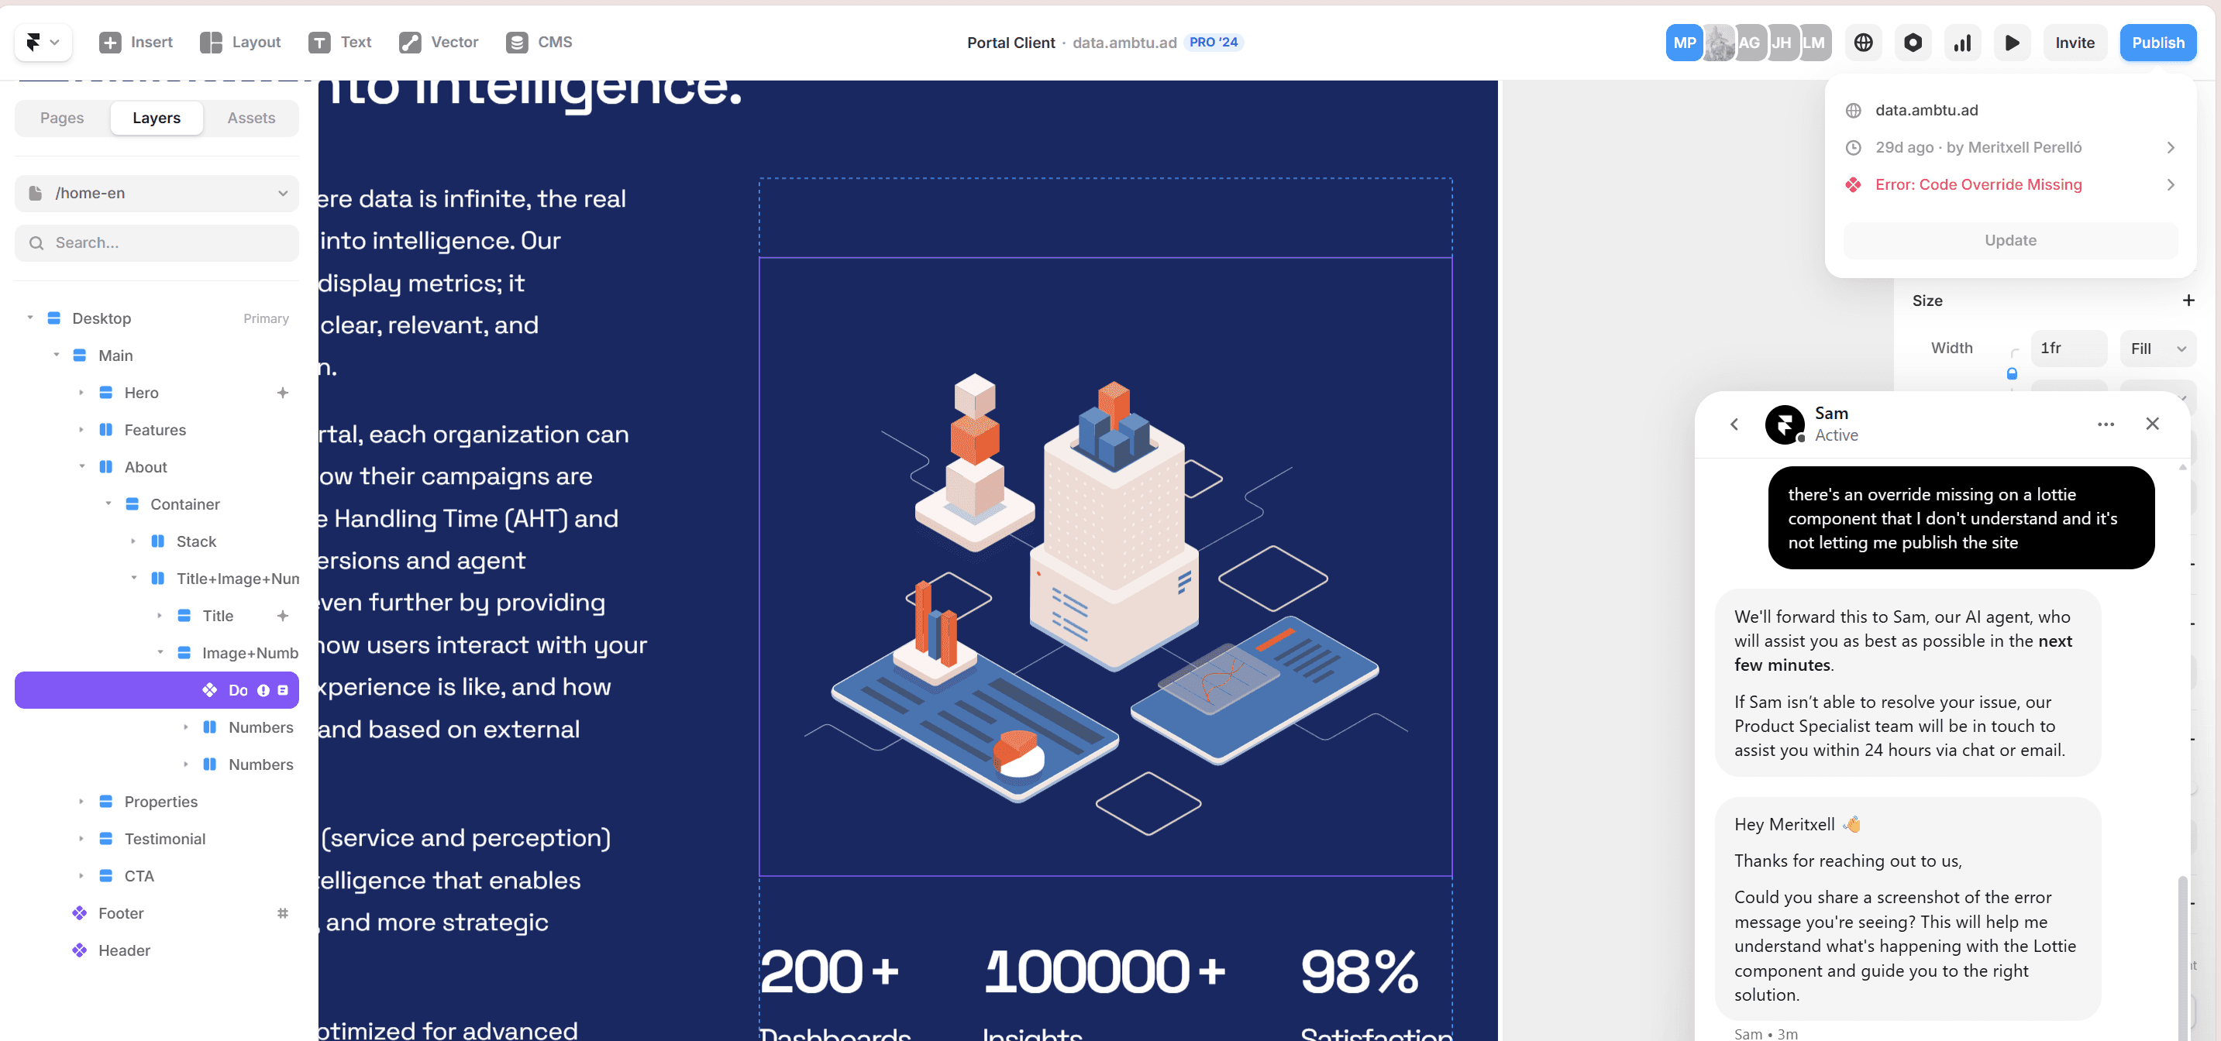Image resolution: width=2221 pixels, height=1041 pixels.
Task: Open the analytics bar chart icon
Action: click(x=1962, y=43)
